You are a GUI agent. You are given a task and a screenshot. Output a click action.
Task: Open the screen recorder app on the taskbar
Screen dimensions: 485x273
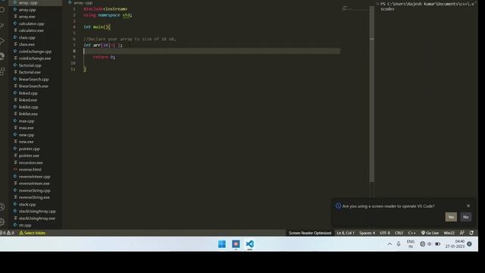pos(236,244)
